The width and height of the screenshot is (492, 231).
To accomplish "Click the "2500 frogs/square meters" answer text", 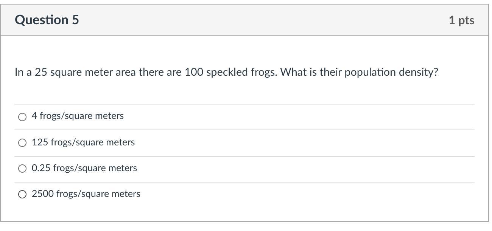I will [x=86, y=194].
